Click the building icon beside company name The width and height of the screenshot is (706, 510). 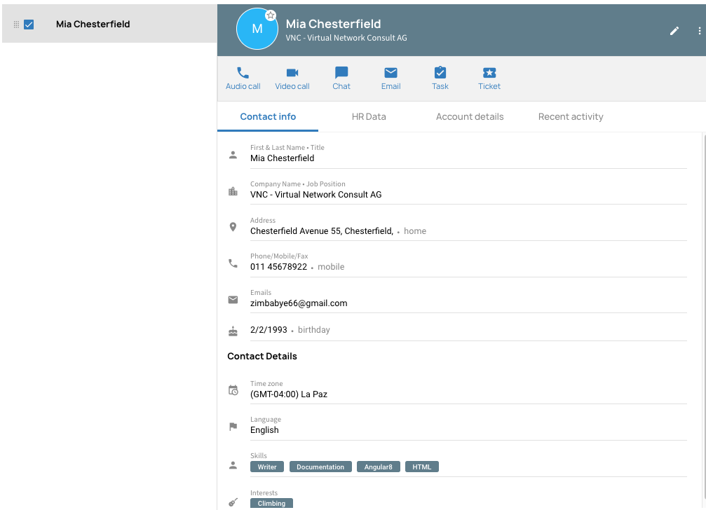(233, 191)
